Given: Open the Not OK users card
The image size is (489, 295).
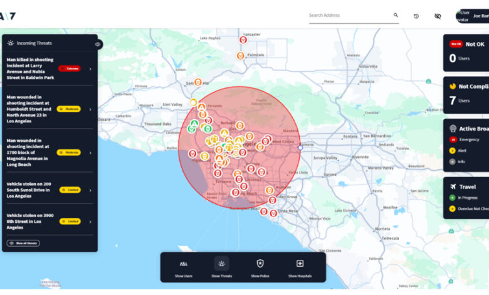Looking at the screenshot, I should [466, 53].
